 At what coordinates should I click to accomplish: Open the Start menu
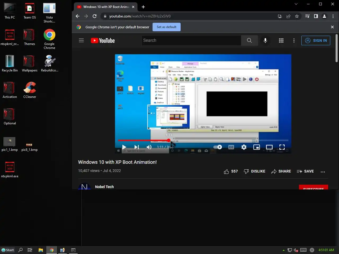pos(8,250)
